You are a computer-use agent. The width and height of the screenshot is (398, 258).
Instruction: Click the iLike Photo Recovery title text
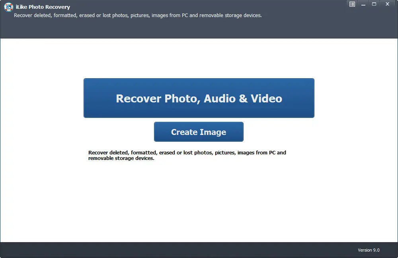43,7
